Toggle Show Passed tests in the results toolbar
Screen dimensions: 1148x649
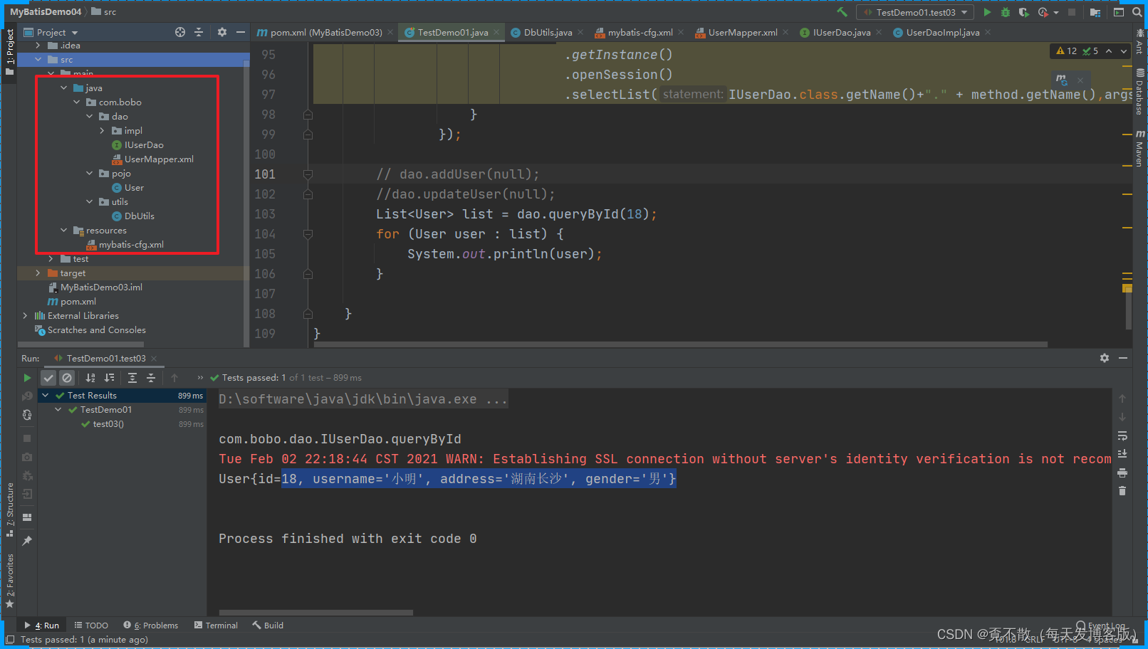48,377
